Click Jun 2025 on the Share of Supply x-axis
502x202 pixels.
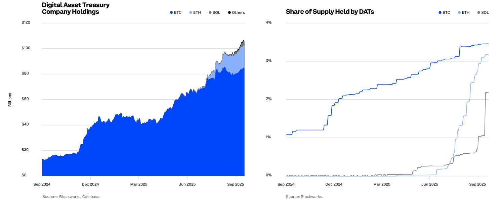(429, 184)
